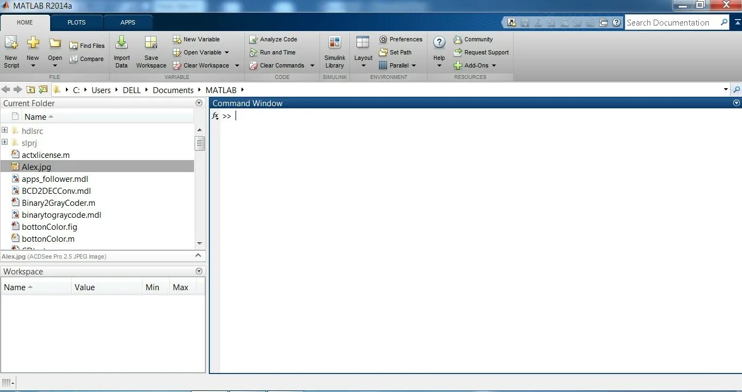742x392 pixels.
Task: Click the Request Support icon
Action: (458, 52)
